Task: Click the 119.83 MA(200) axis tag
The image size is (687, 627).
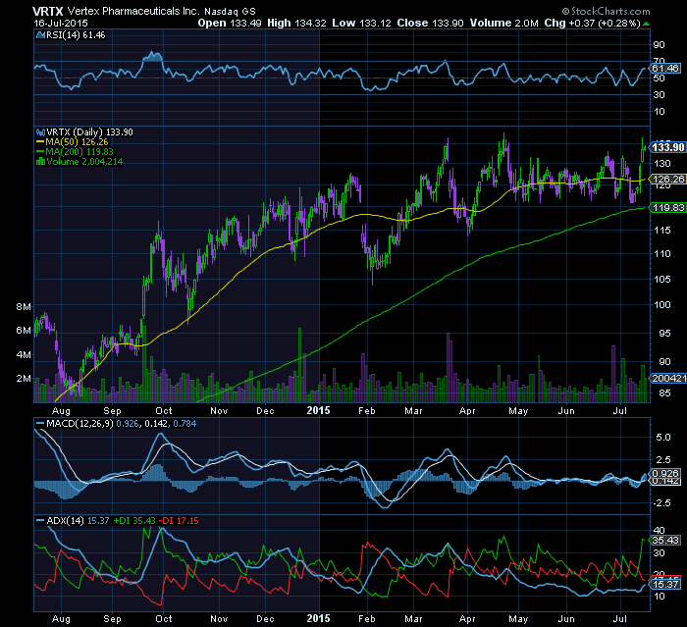Action: coord(667,207)
